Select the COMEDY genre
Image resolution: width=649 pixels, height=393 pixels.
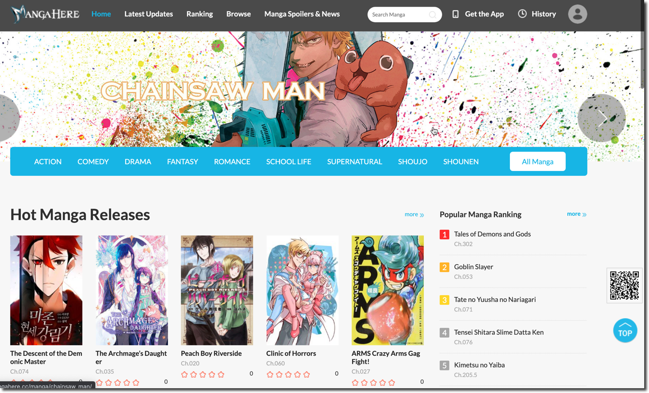tap(93, 161)
